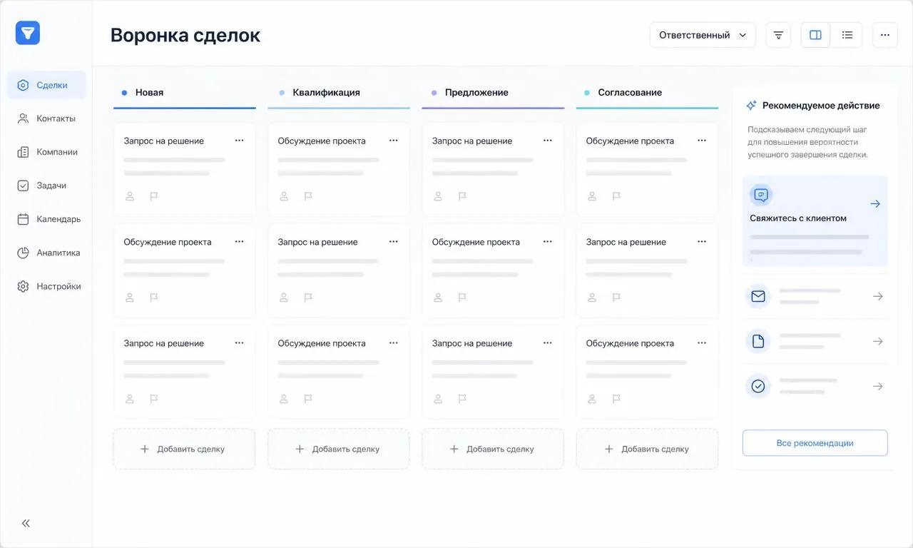Open Аналитика in sidebar

(46, 253)
